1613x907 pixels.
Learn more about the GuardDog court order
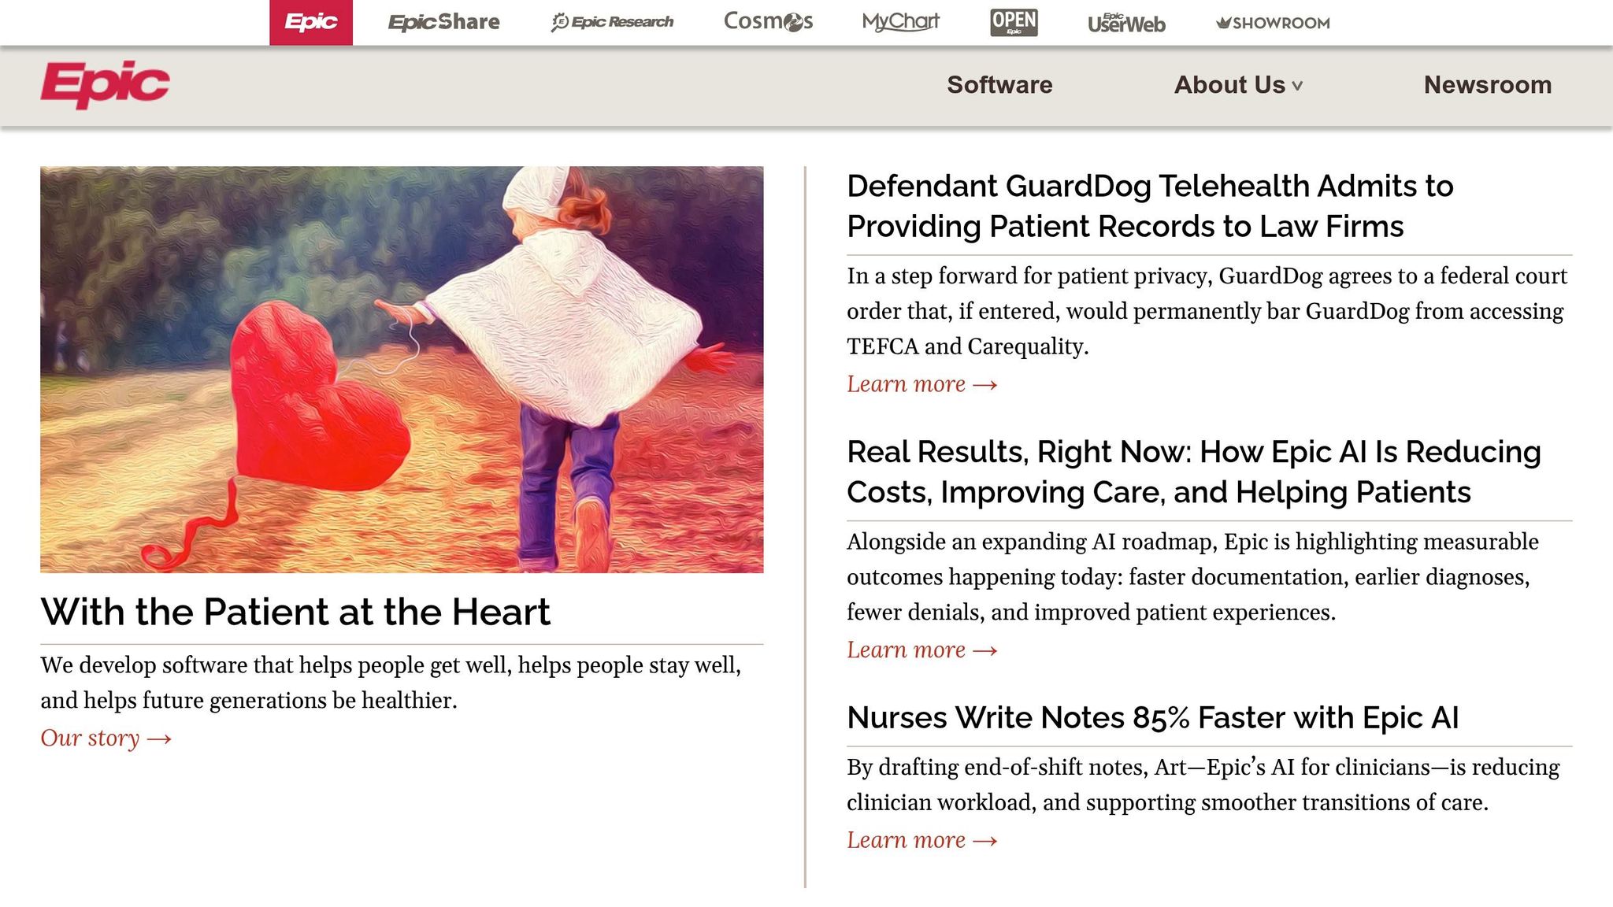[921, 384]
